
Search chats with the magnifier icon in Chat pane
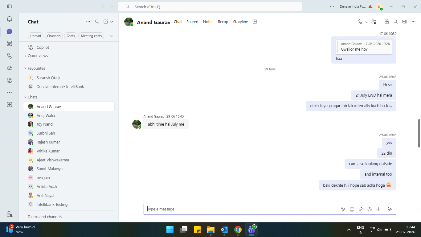pos(97,22)
